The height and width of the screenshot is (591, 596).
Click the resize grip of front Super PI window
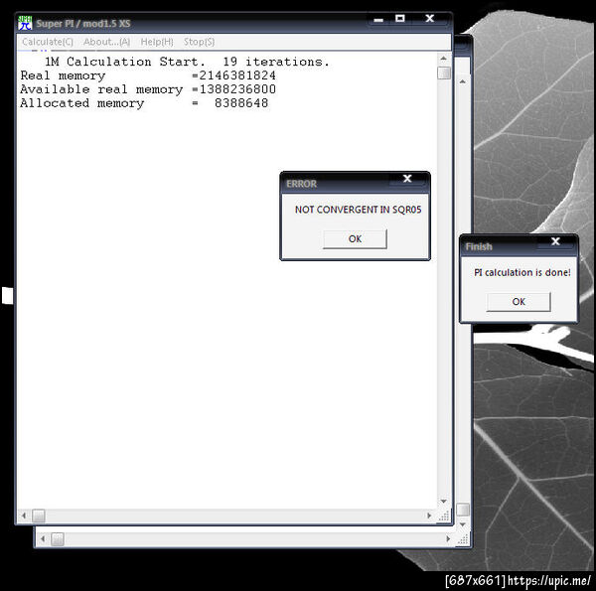point(444,516)
